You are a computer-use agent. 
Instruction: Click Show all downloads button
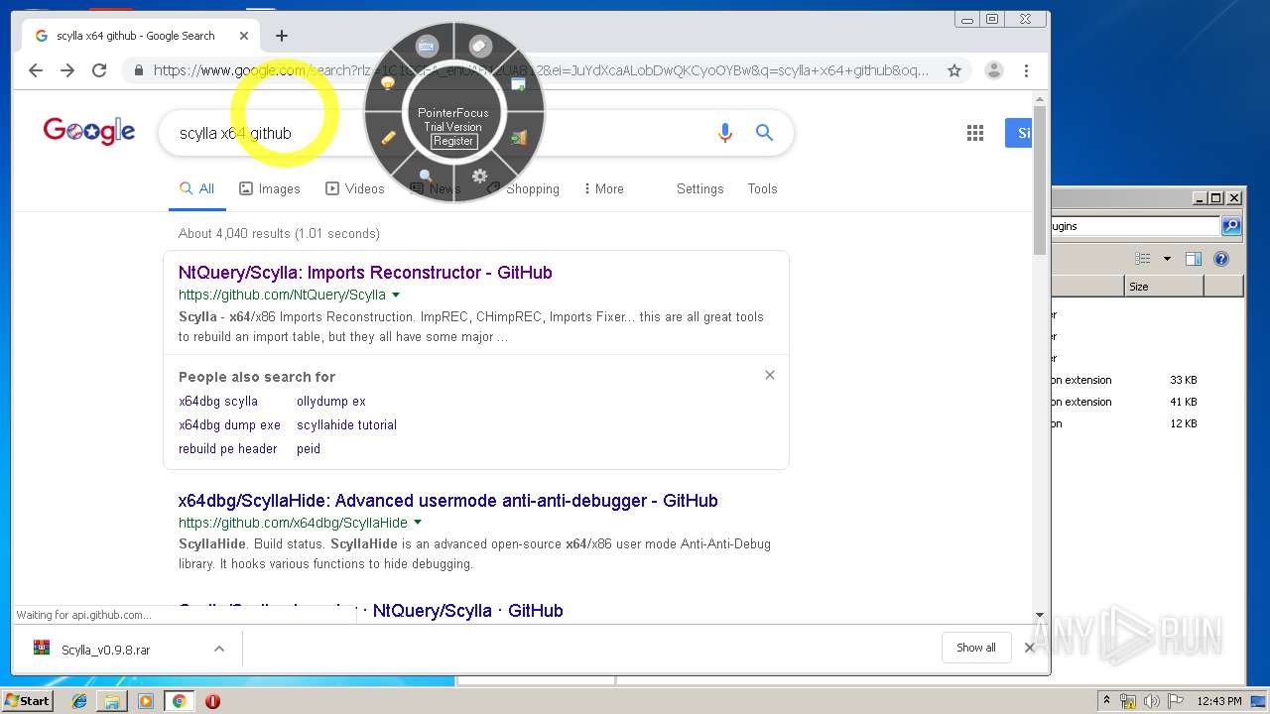pos(976,648)
